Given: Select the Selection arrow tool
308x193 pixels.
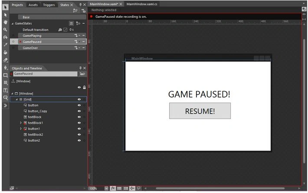Looking at the screenshot, I should (x=5, y=7).
